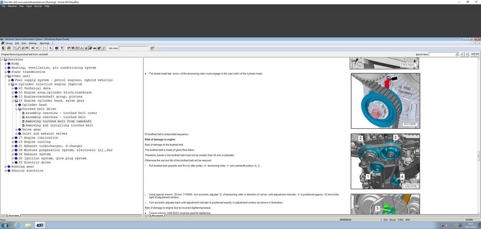Click the taskbar clock
481x229 pixels.
(x=470, y=225)
